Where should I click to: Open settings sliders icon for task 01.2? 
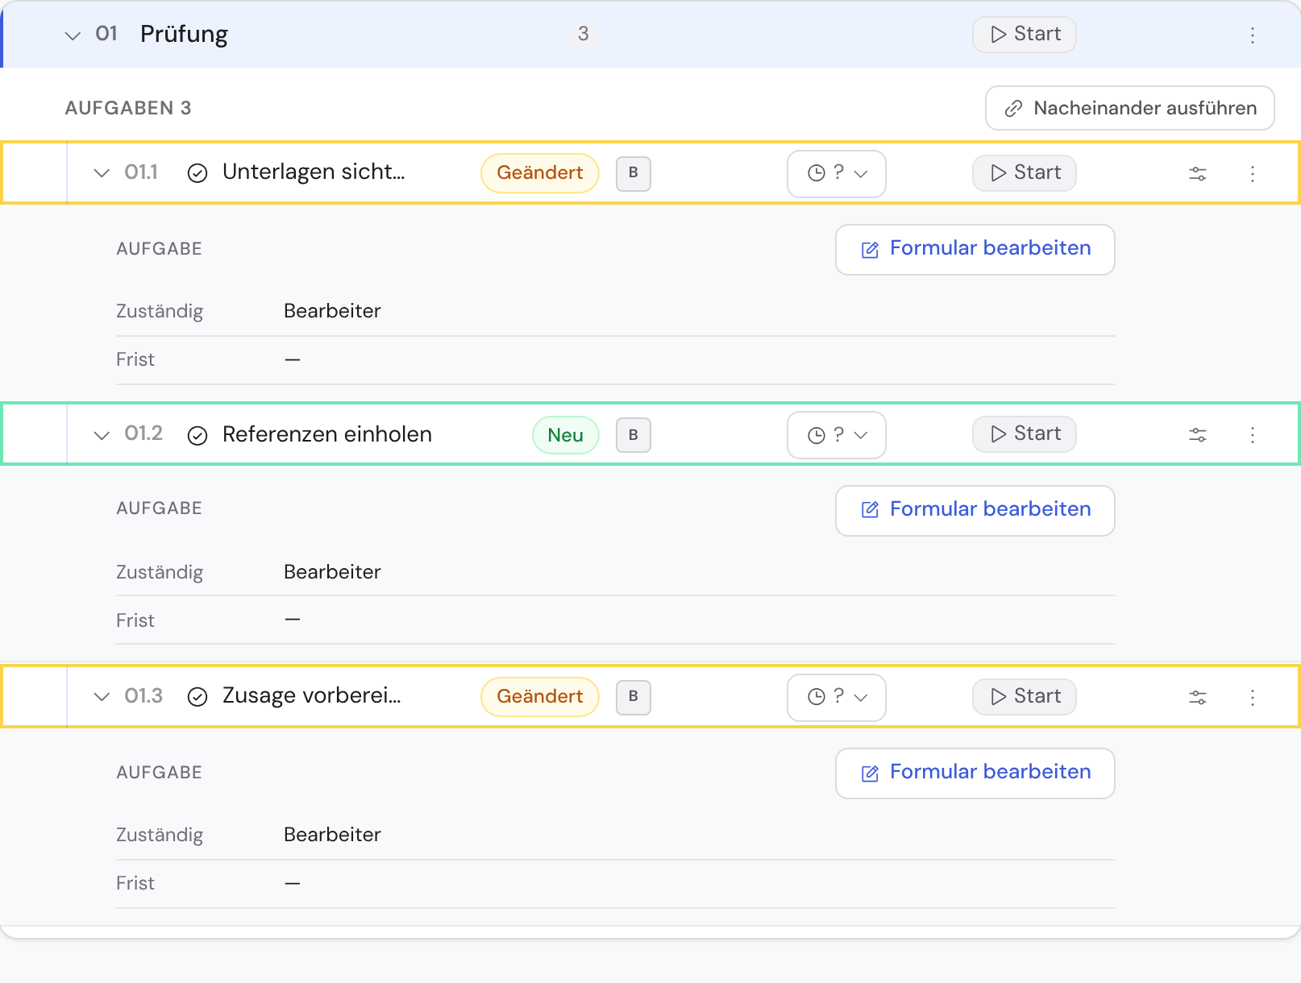point(1198,435)
